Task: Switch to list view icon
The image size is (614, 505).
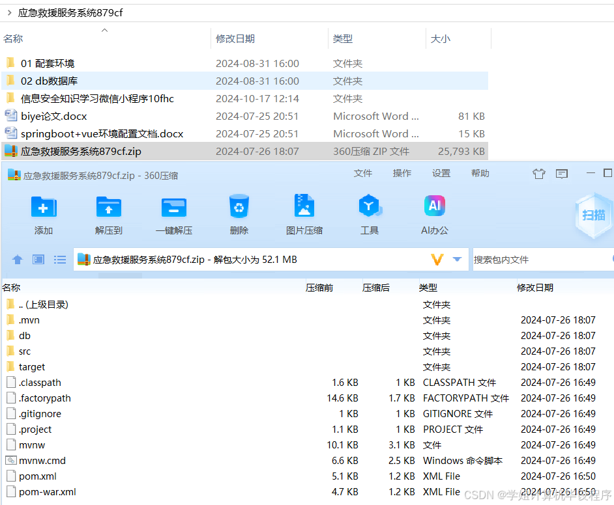Action: point(59,259)
